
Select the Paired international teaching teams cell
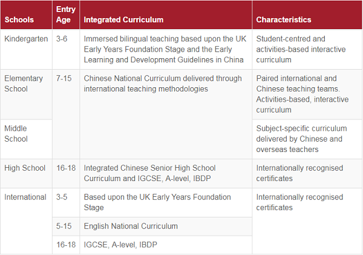coord(302,94)
